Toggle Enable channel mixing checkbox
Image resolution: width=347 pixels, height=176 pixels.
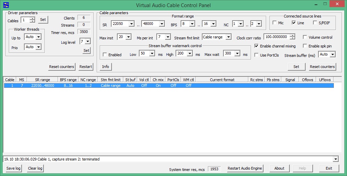256,46
